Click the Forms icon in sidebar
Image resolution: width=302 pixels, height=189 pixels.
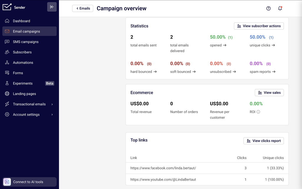[x=7, y=73]
